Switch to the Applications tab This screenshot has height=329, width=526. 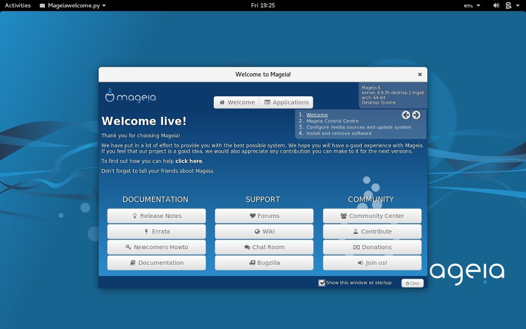pyautogui.click(x=286, y=102)
